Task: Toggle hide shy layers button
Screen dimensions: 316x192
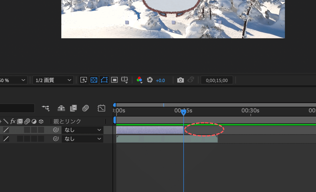Action: tap(61, 108)
